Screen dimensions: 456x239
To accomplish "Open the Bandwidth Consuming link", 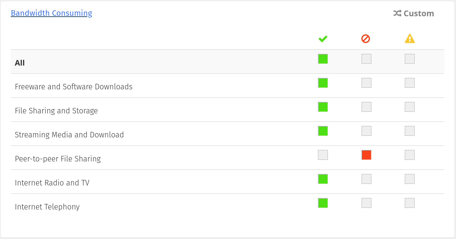I will tap(52, 13).
